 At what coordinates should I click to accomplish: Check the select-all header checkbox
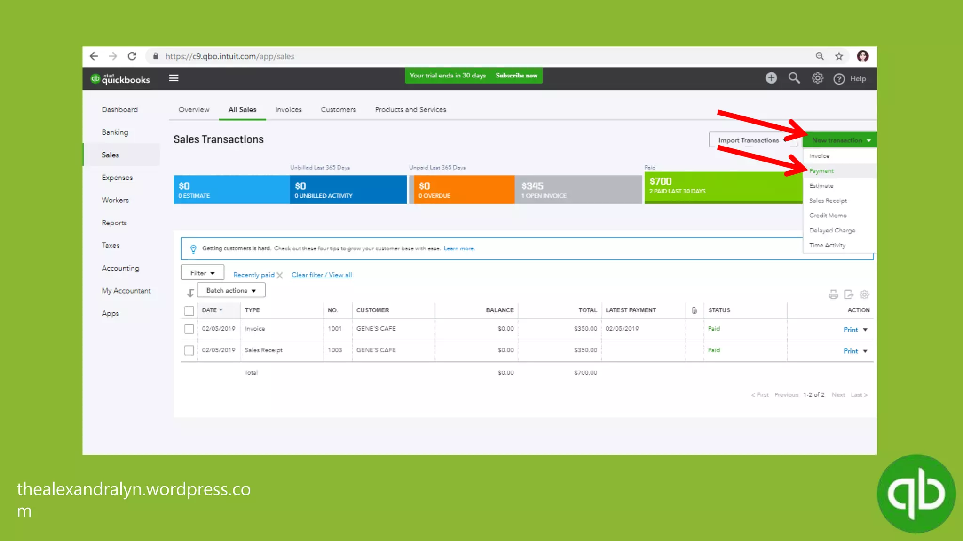pyautogui.click(x=189, y=311)
